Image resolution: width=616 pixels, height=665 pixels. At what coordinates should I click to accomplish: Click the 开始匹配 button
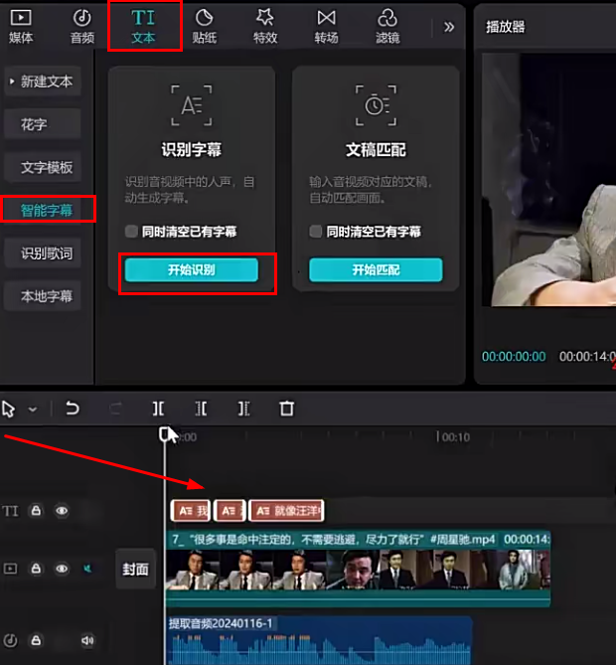pyautogui.click(x=376, y=269)
